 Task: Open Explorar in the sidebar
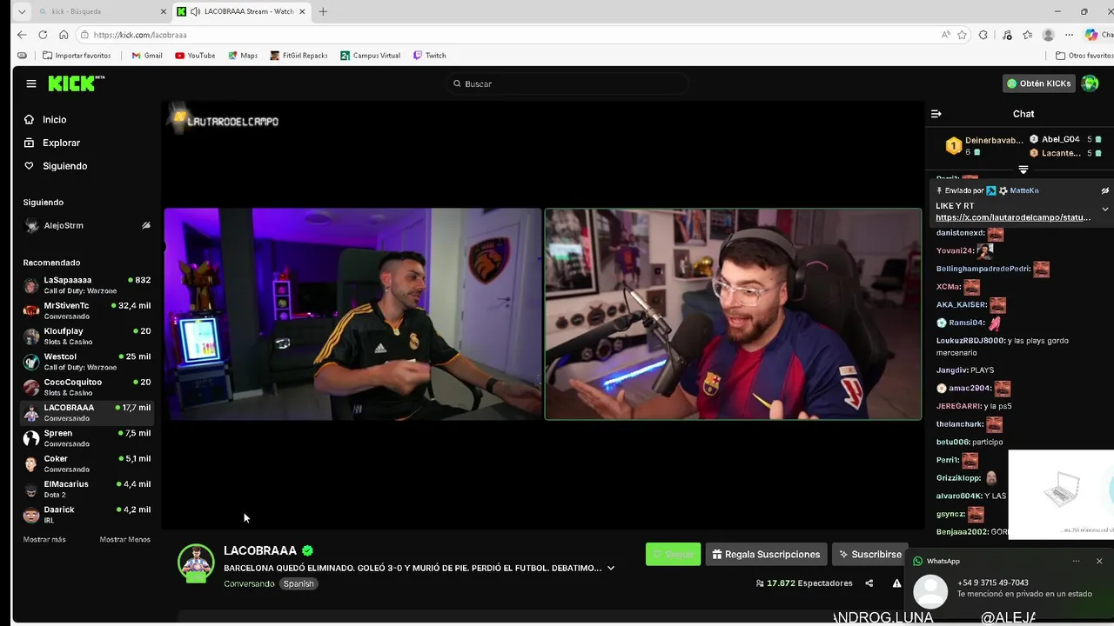pos(61,143)
